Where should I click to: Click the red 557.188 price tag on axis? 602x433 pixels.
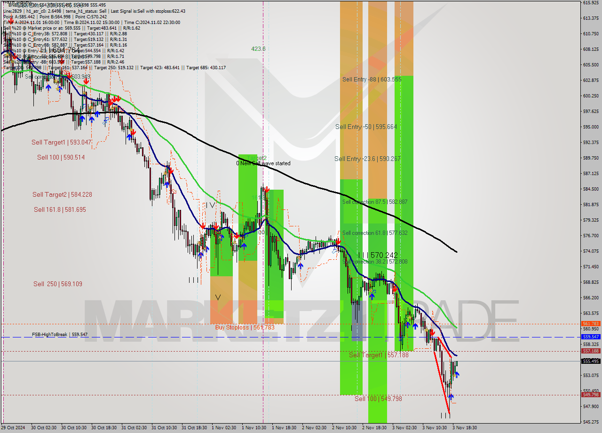click(591, 351)
